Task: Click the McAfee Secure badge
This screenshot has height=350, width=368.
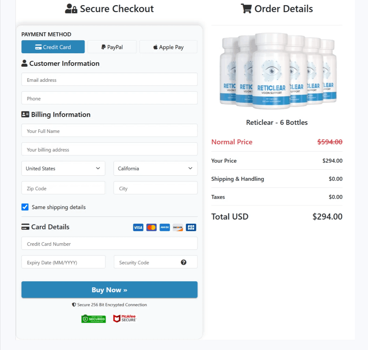Action: click(x=124, y=318)
